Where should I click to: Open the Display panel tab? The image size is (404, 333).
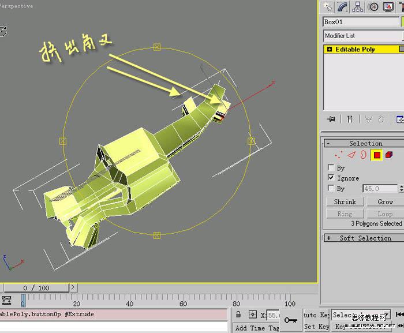(x=388, y=7)
